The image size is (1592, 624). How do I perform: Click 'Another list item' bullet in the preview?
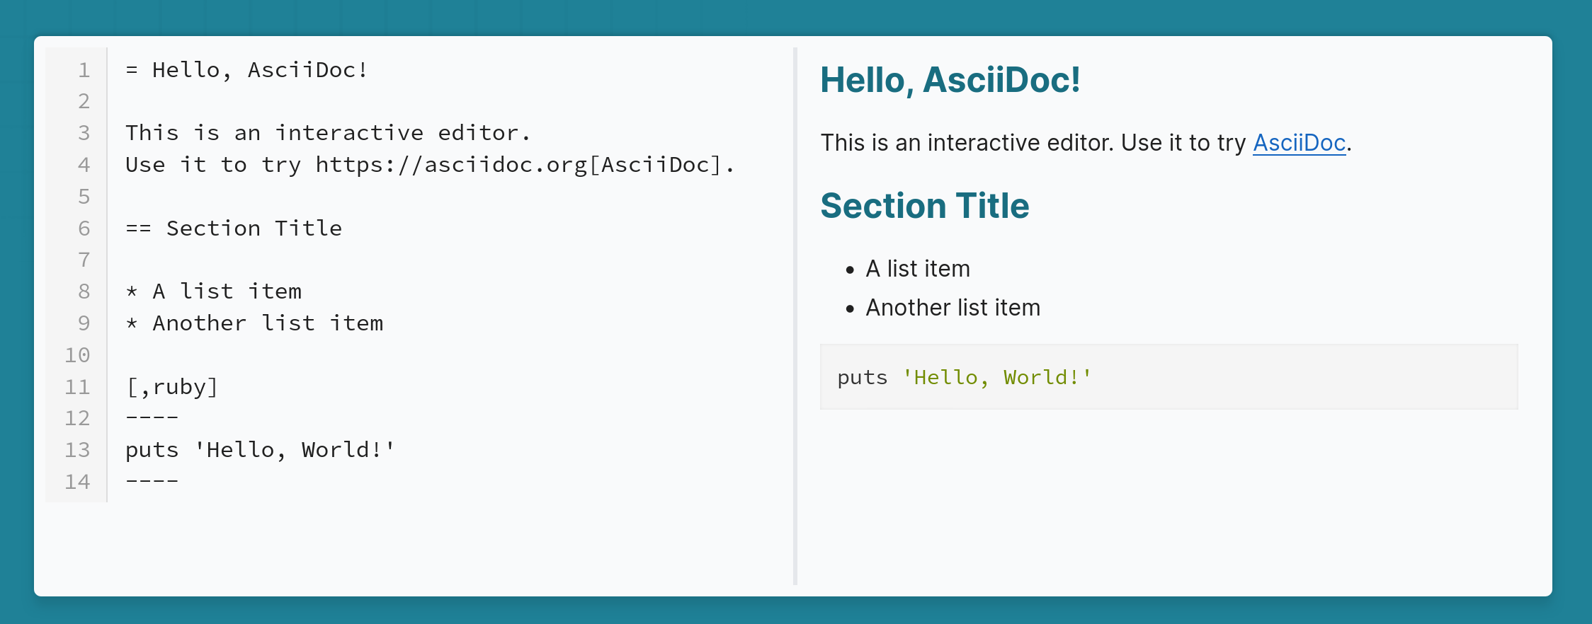coord(953,308)
